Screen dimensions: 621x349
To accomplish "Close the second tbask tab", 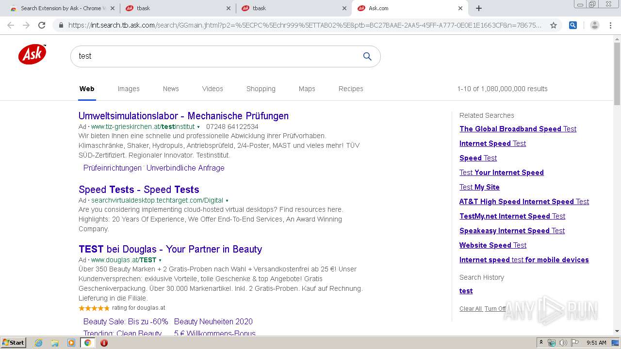I will tap(344, 8).
